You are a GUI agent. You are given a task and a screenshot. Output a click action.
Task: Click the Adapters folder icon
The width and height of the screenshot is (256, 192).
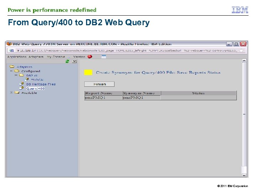12,66
